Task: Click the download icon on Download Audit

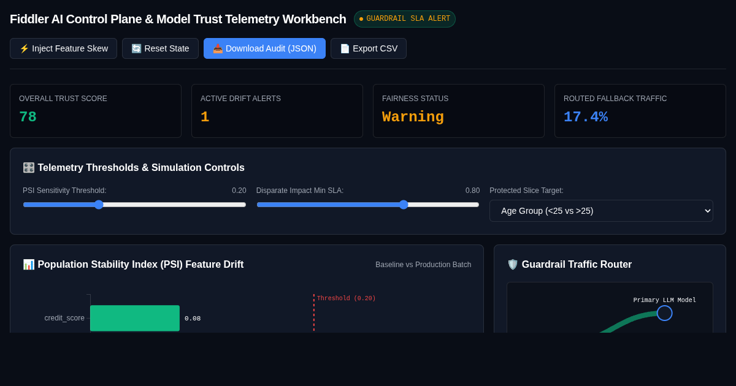Action: [x=218, y=48]
